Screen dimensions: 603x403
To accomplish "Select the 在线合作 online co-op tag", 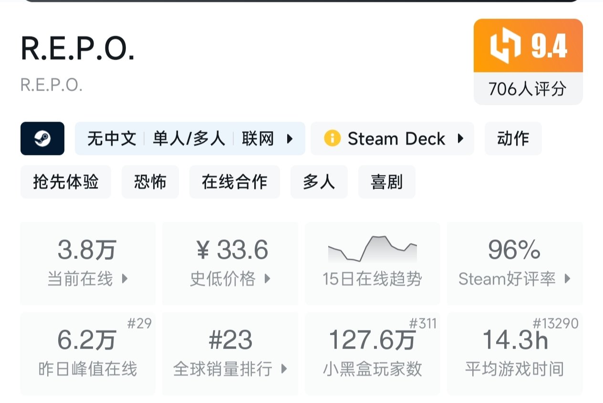I will (234, 182).
